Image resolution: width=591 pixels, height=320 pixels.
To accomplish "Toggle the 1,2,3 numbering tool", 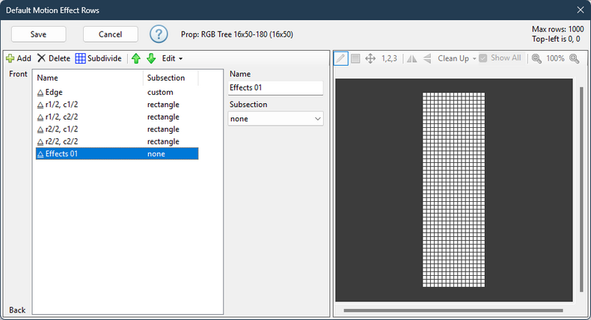I will (389, 58).
